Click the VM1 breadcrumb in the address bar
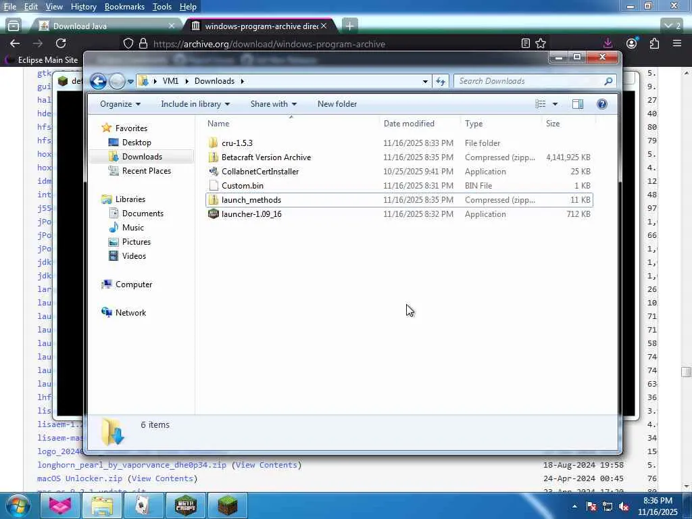Image resolution: width=692 pixels, height=519 pixels. pos(170,81)
